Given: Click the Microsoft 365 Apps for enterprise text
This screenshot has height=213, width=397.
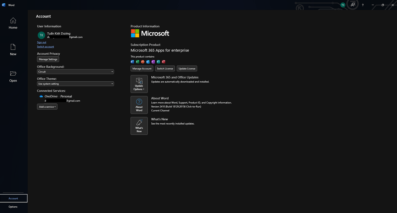Looking at the screenshot, I should pos(160,50).
